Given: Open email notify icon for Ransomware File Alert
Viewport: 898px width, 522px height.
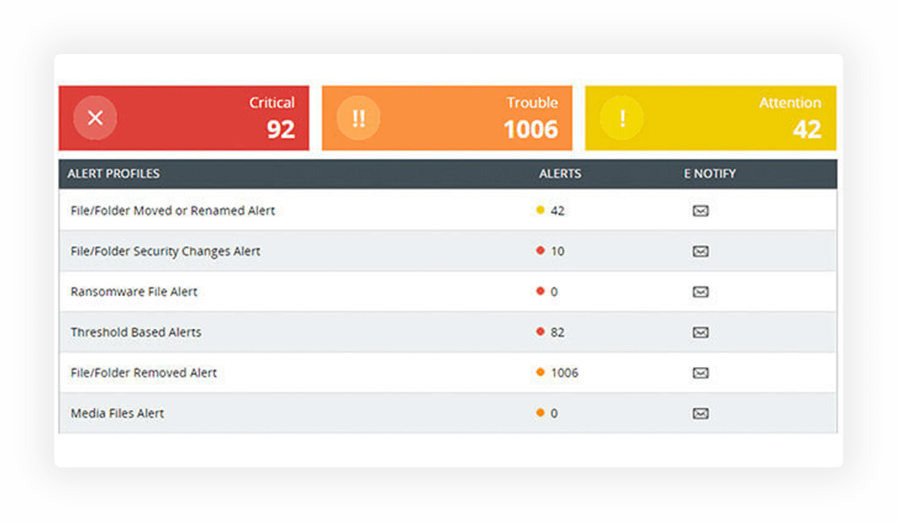Looking at the screenshot, I should tap(700, 292).
